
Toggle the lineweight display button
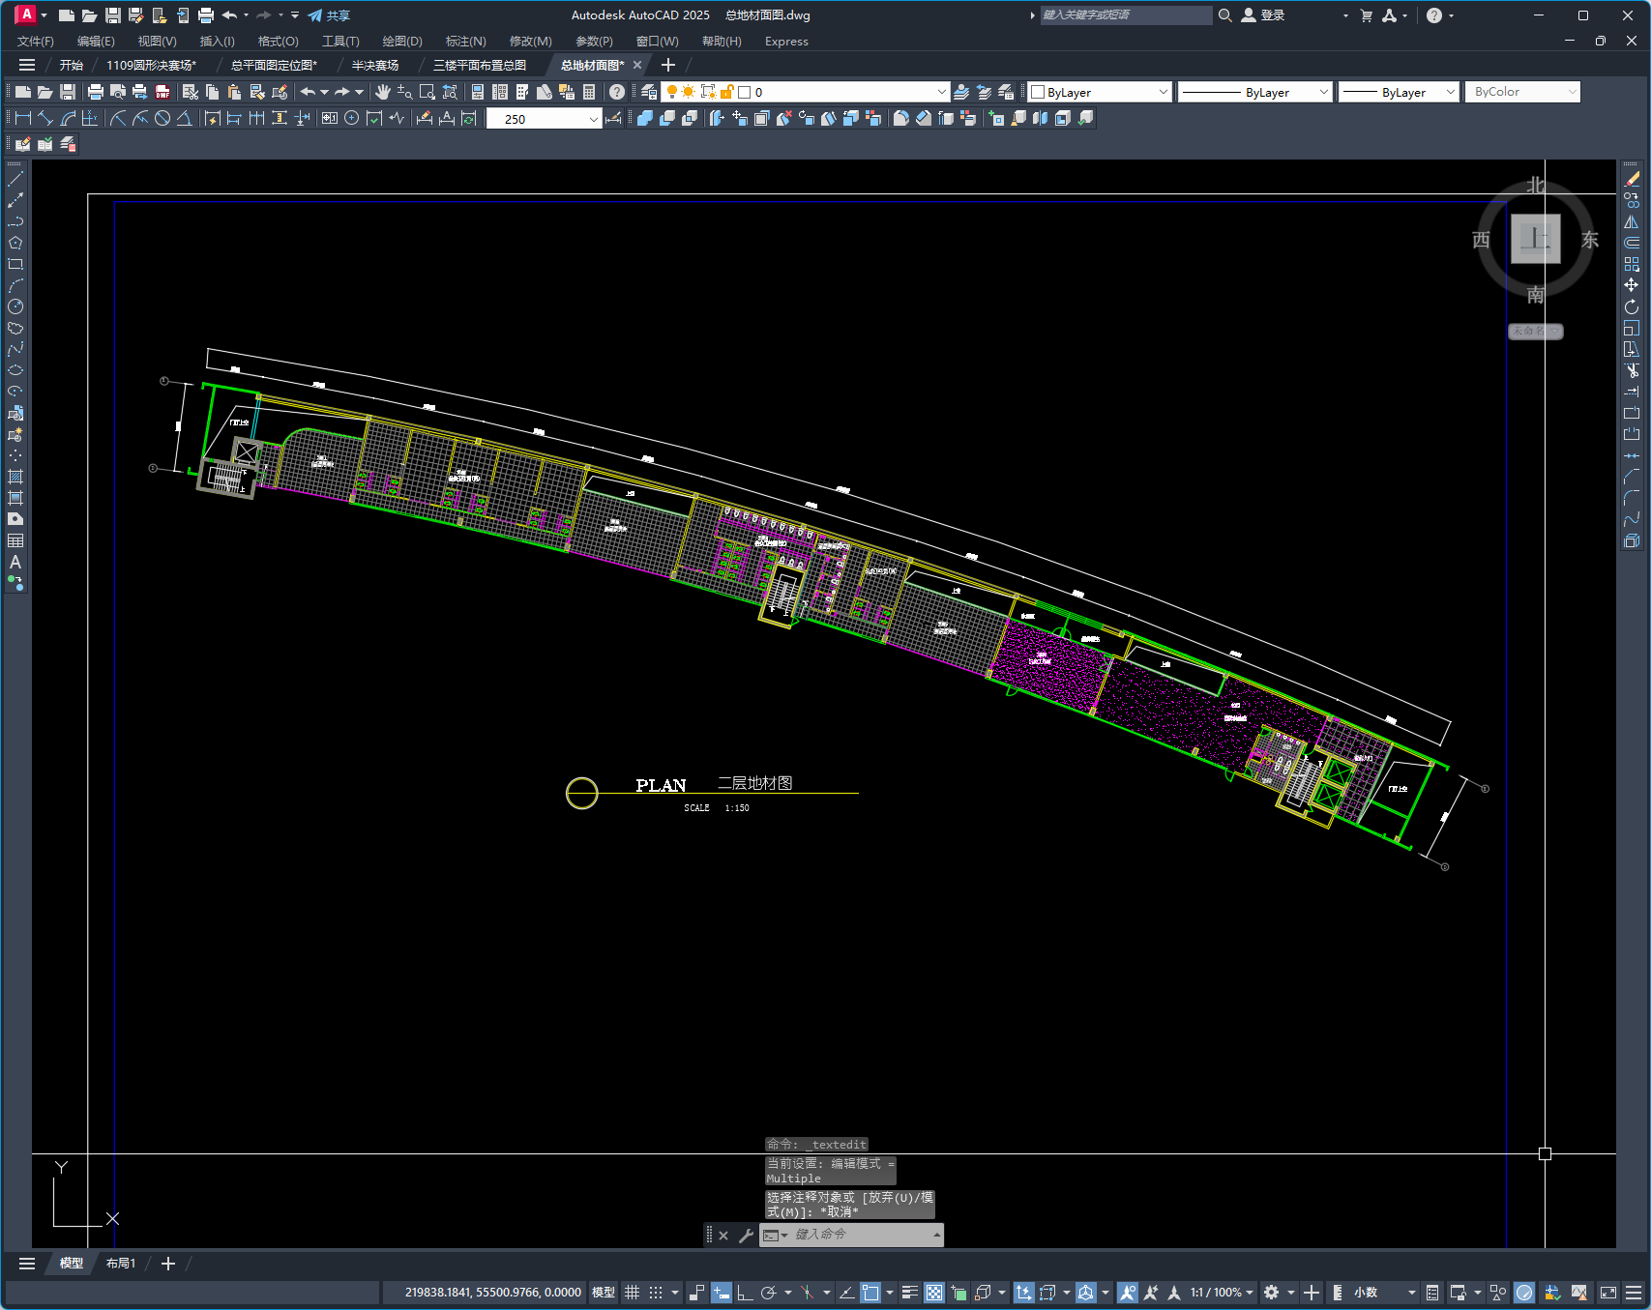click(910, 1293)
